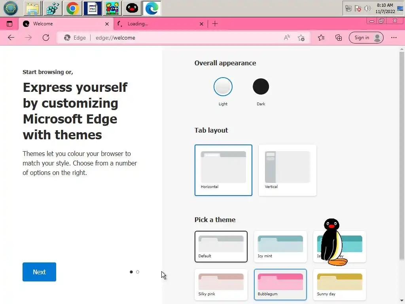Switch to the Welcome tab

(66, 24)
